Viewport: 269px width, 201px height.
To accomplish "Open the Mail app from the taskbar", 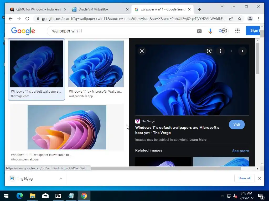I will point(45,196).
